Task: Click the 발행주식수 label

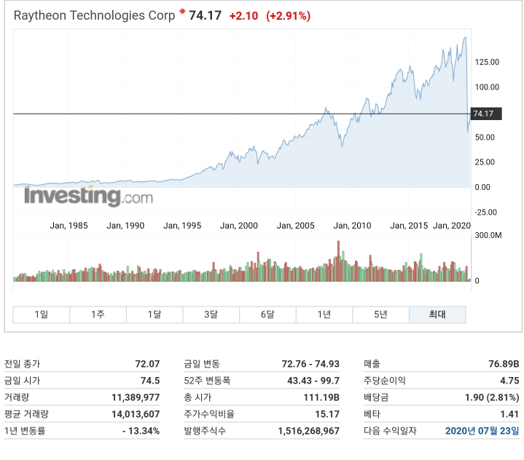Action: pyautogui.click(x=205, y=431)
